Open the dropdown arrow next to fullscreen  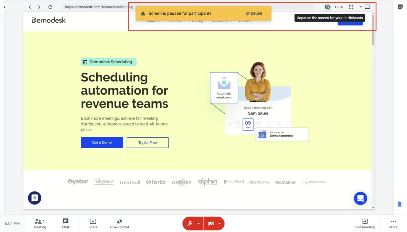pos(361,7)
